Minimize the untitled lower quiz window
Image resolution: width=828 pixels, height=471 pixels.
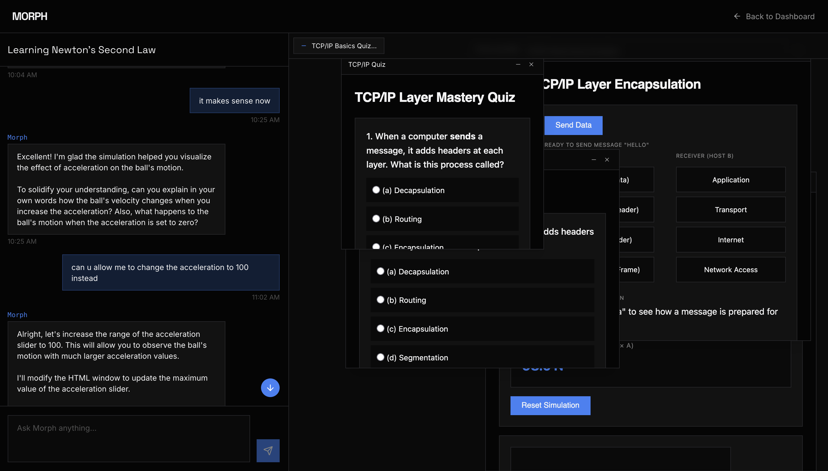click(x=594, y=159)
